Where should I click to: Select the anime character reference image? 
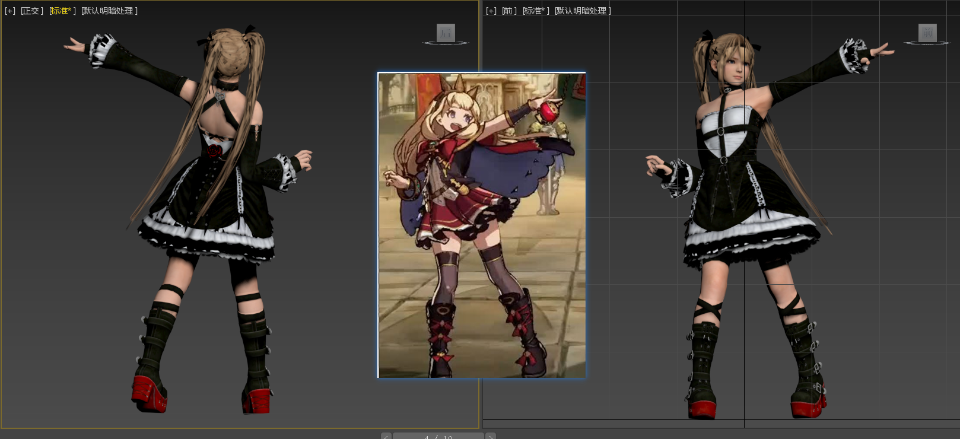pyautogui.click(x=482, y=225)
